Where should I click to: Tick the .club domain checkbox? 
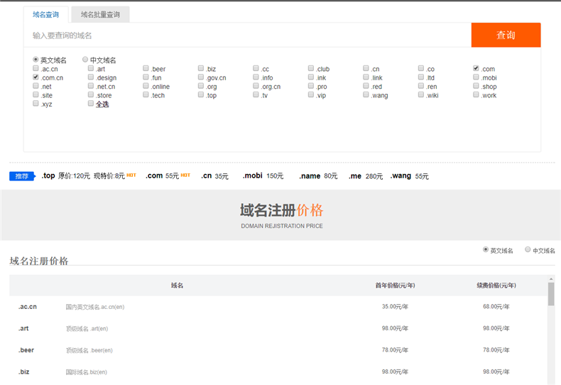click(x=311, y=69)
